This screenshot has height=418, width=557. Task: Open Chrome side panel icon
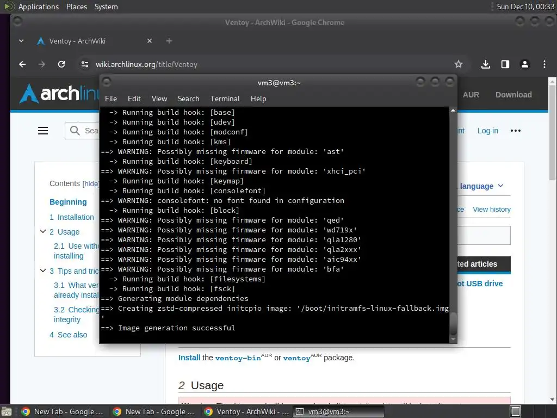click(x=505, y=64)
